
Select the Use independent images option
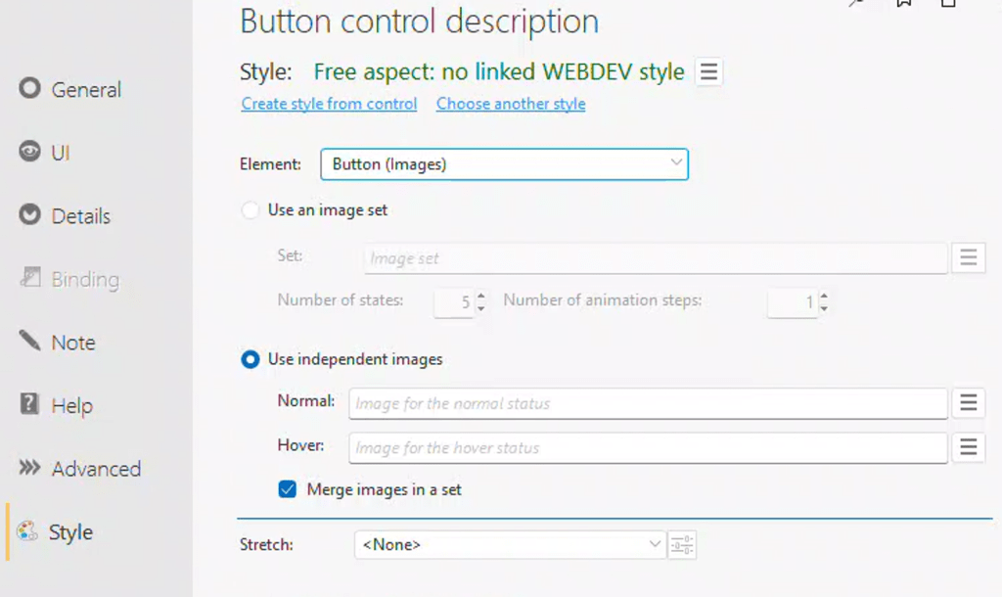click(250, 359)
